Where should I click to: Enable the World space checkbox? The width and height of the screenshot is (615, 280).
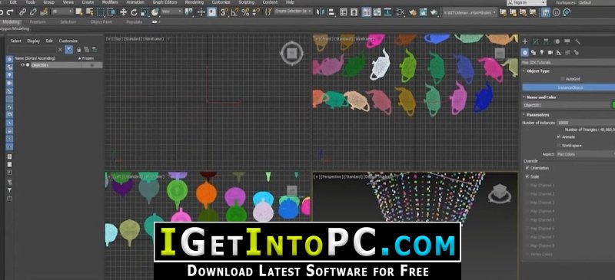558,146
